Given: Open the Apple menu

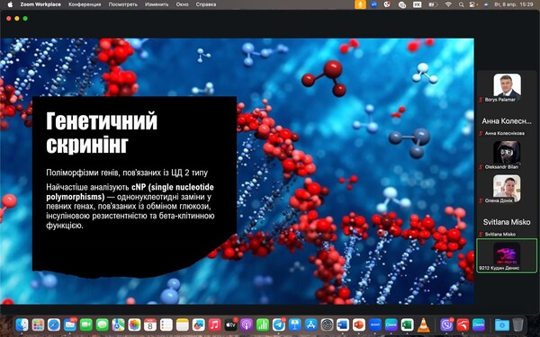Looking at the screenshot, I should point(10,4).
